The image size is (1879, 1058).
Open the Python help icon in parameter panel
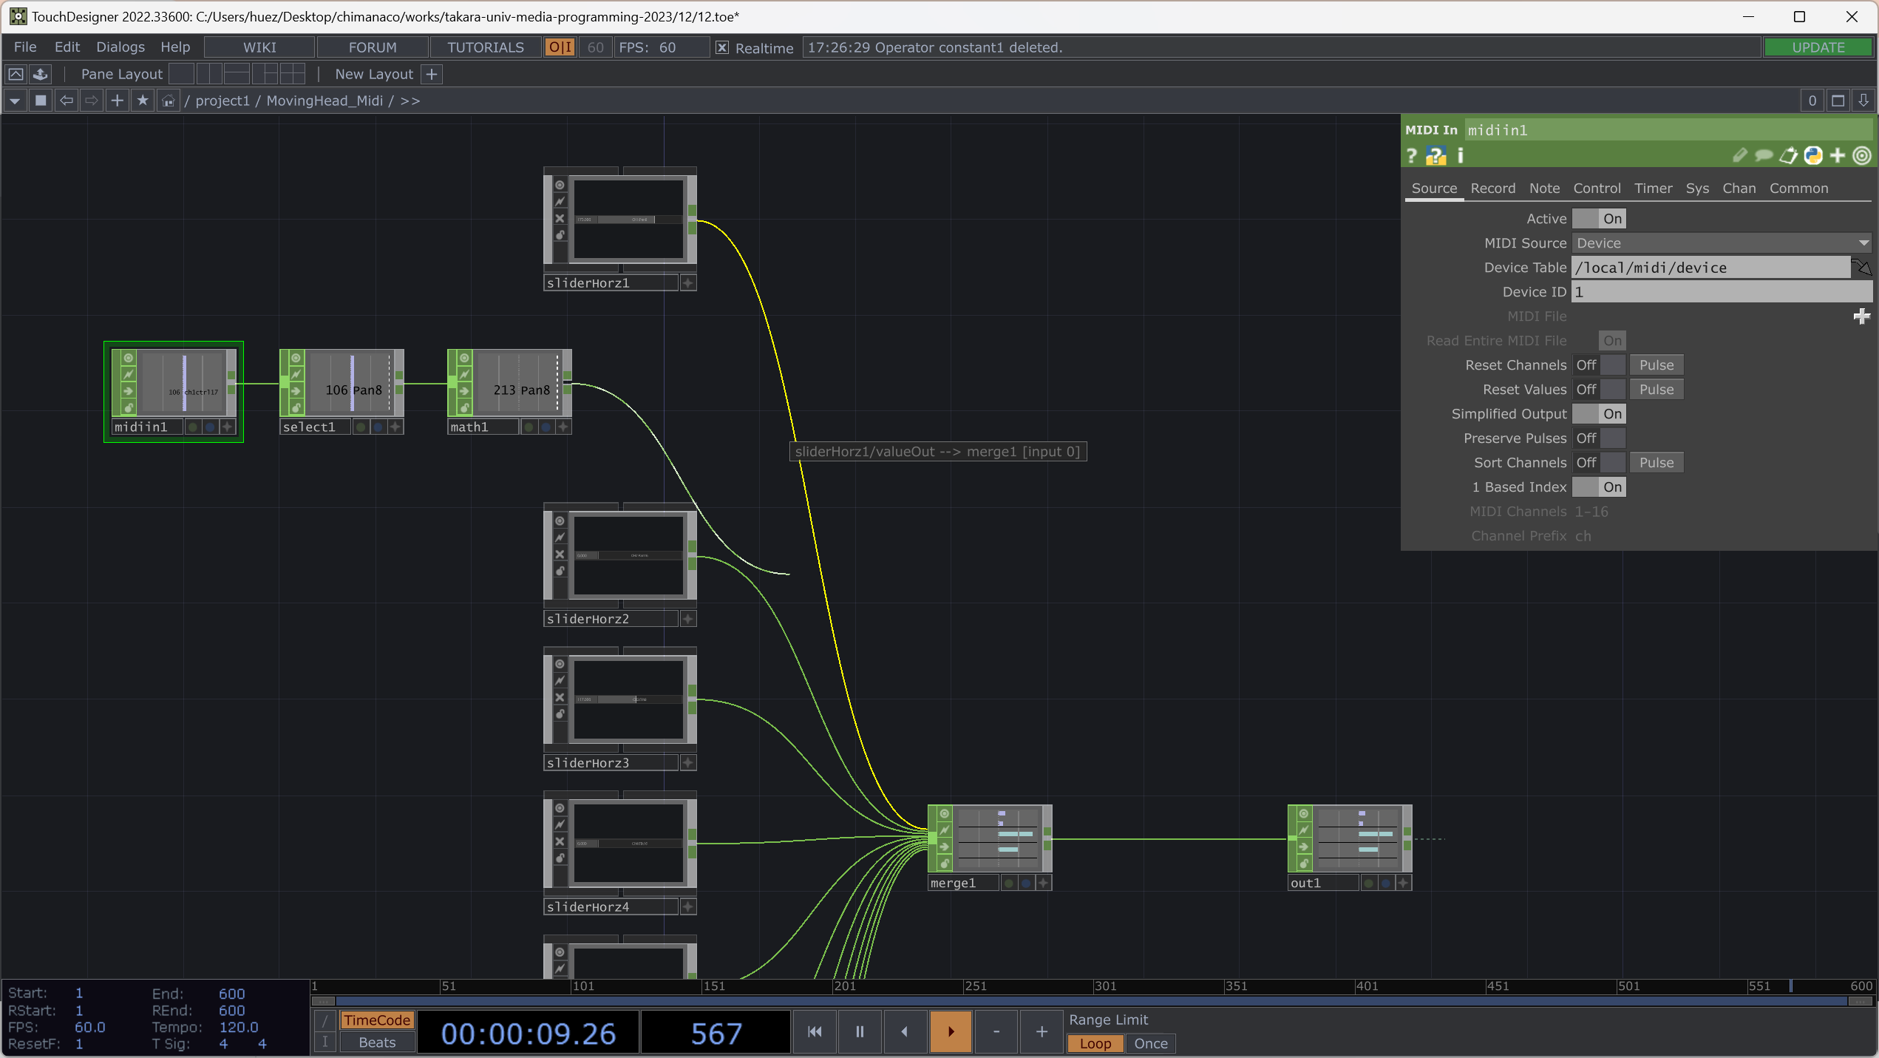coord(1435,156)
